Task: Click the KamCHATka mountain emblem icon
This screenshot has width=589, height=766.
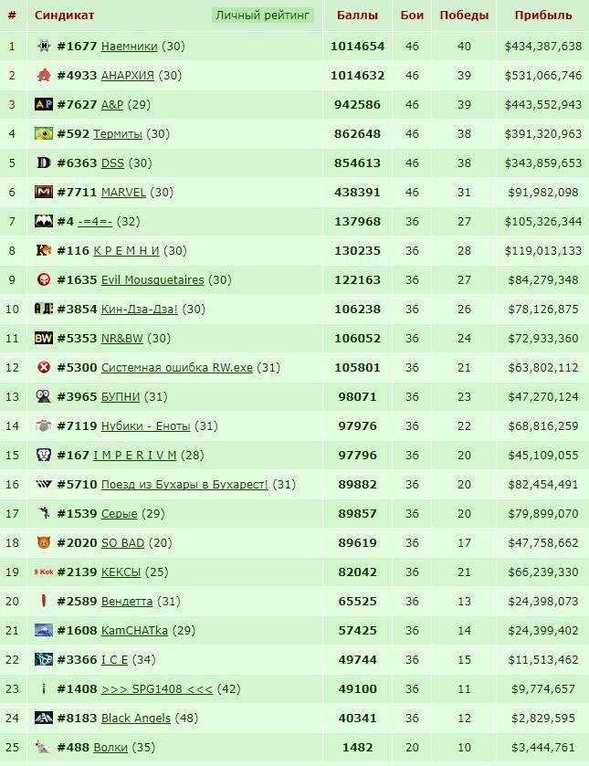Action: click(44, 630)
